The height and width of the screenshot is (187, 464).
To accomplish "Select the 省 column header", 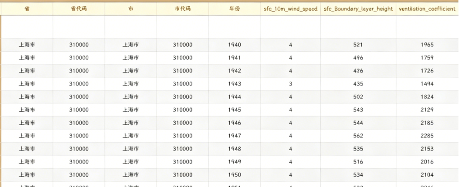I will click(27, 9).
